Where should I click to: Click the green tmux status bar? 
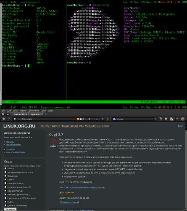(x=94, y=102)
